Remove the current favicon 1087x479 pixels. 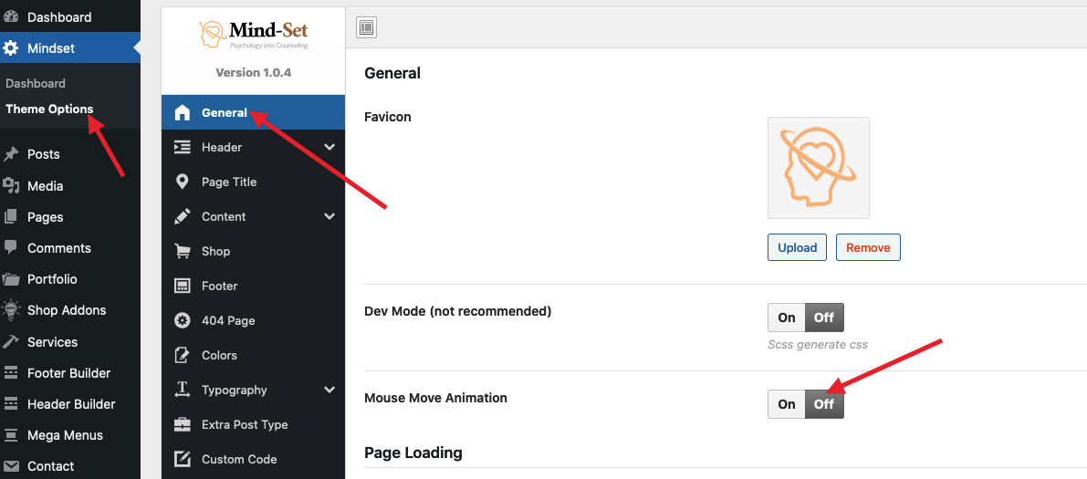coord(868,247)
